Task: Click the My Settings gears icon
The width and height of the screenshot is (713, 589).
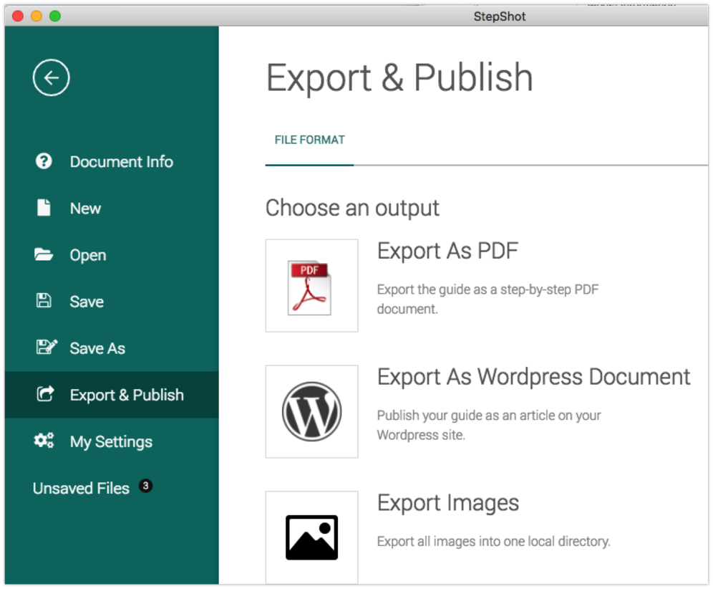Action: 44,441
